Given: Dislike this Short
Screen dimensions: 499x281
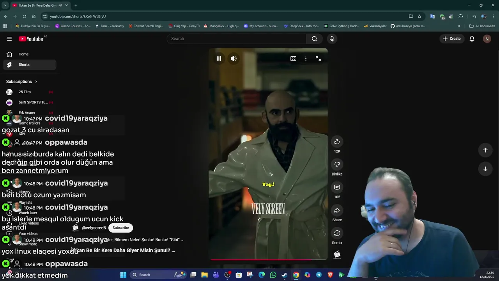Looking at the screenshot, I should tap(337, 165).
